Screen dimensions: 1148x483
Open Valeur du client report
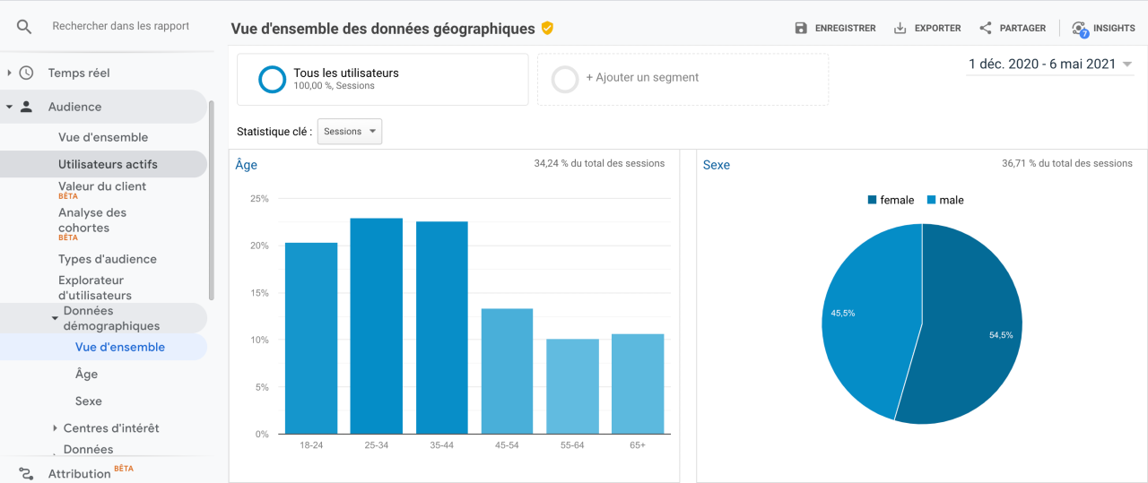click(x=102, y=186)
